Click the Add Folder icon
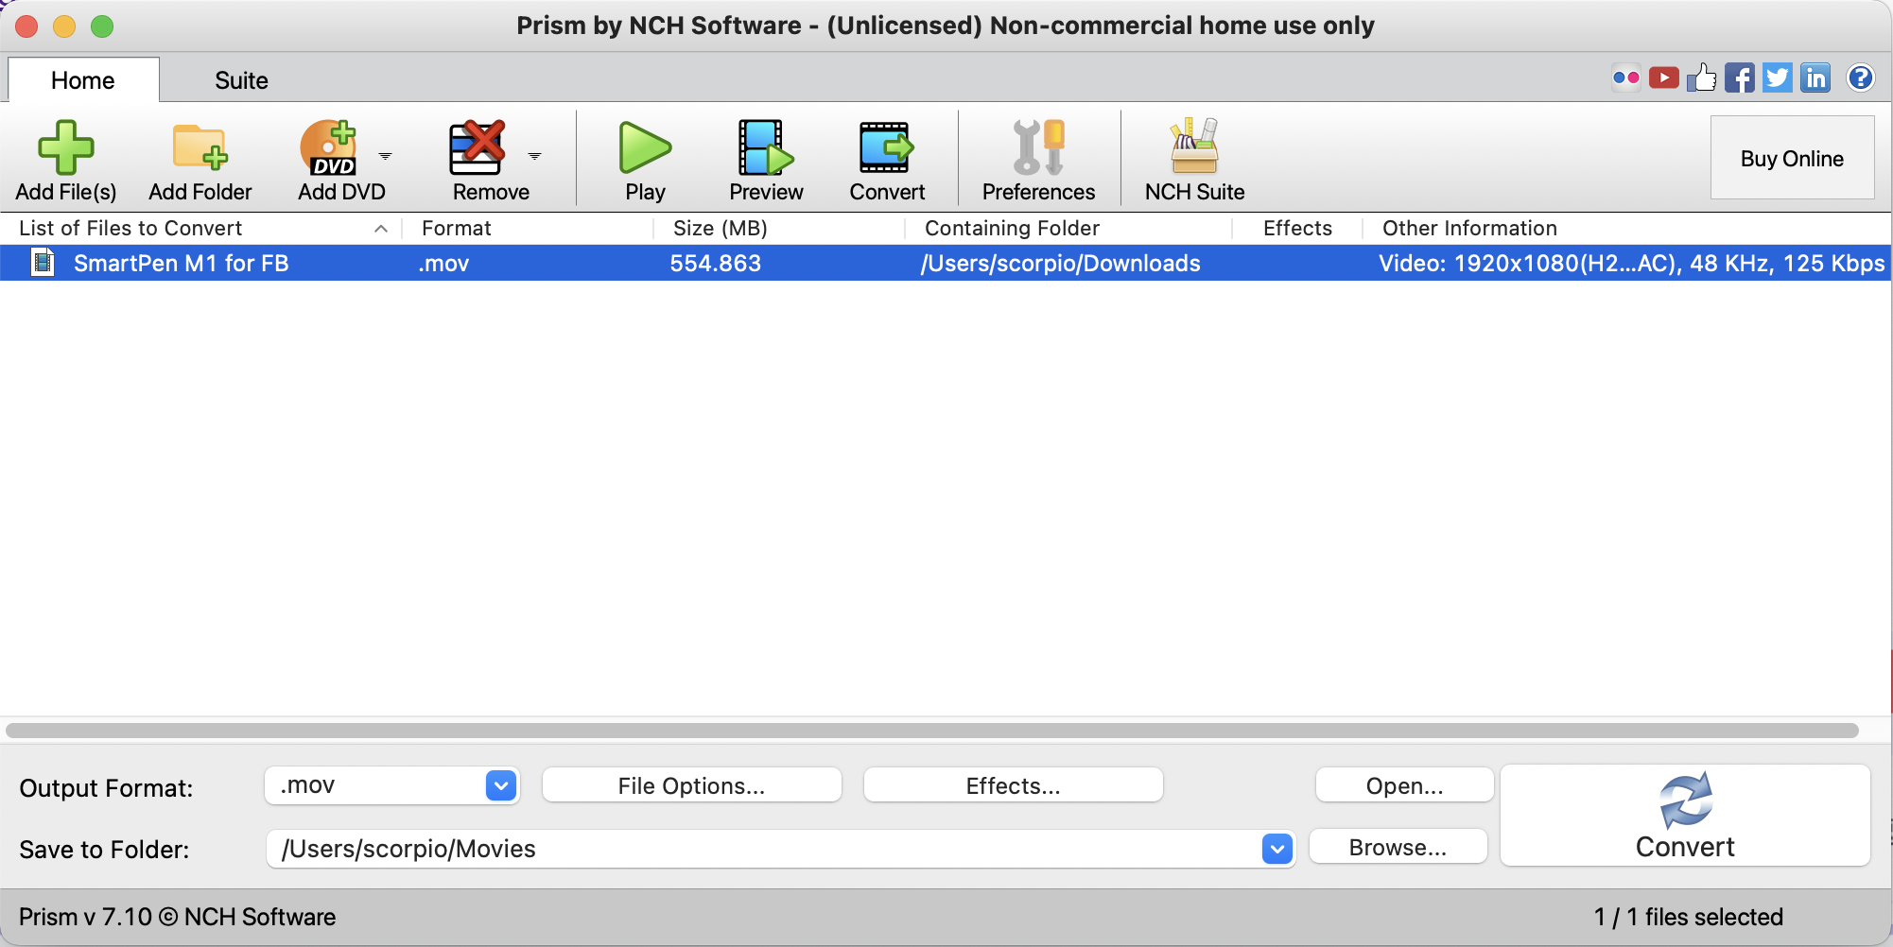The image size is (1893, 947). tap(200, 147)
